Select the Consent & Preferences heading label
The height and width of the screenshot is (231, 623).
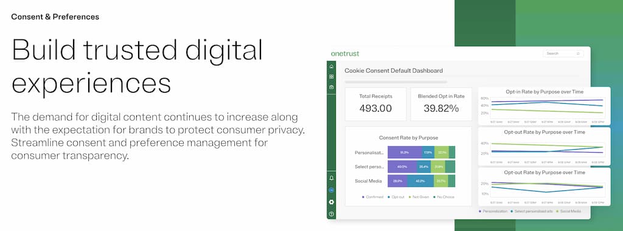tap(55, 17)
